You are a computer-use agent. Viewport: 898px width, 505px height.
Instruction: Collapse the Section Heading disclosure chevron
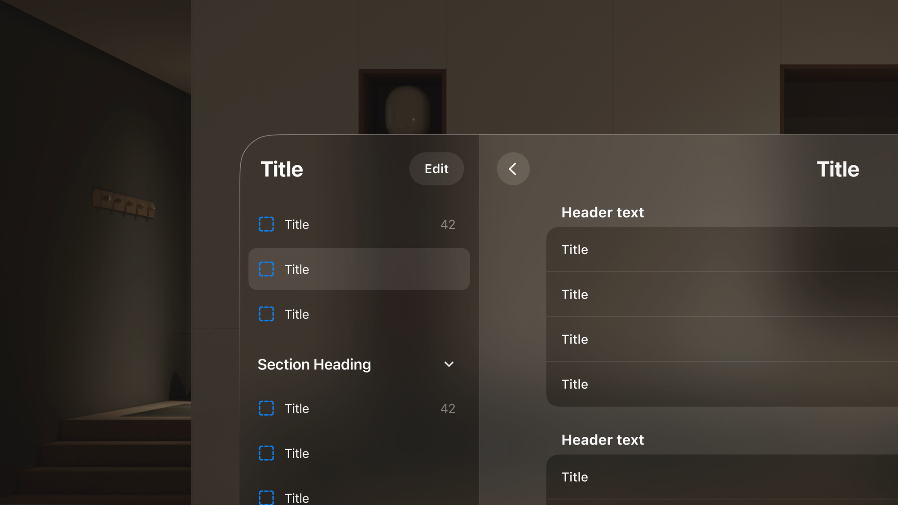(449, 364)
